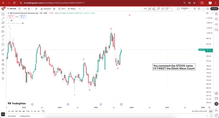Open the Trading Panel tab

click(25, 116)
